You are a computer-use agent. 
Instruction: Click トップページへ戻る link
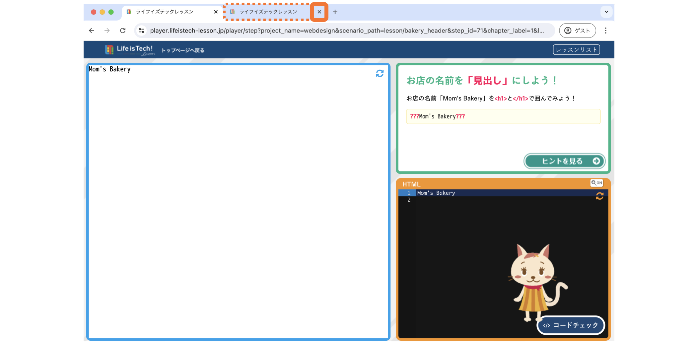pos(183,50)
